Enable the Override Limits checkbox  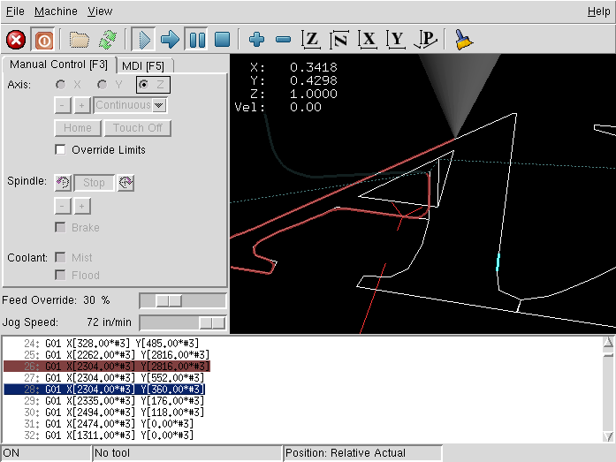[61, 150]
